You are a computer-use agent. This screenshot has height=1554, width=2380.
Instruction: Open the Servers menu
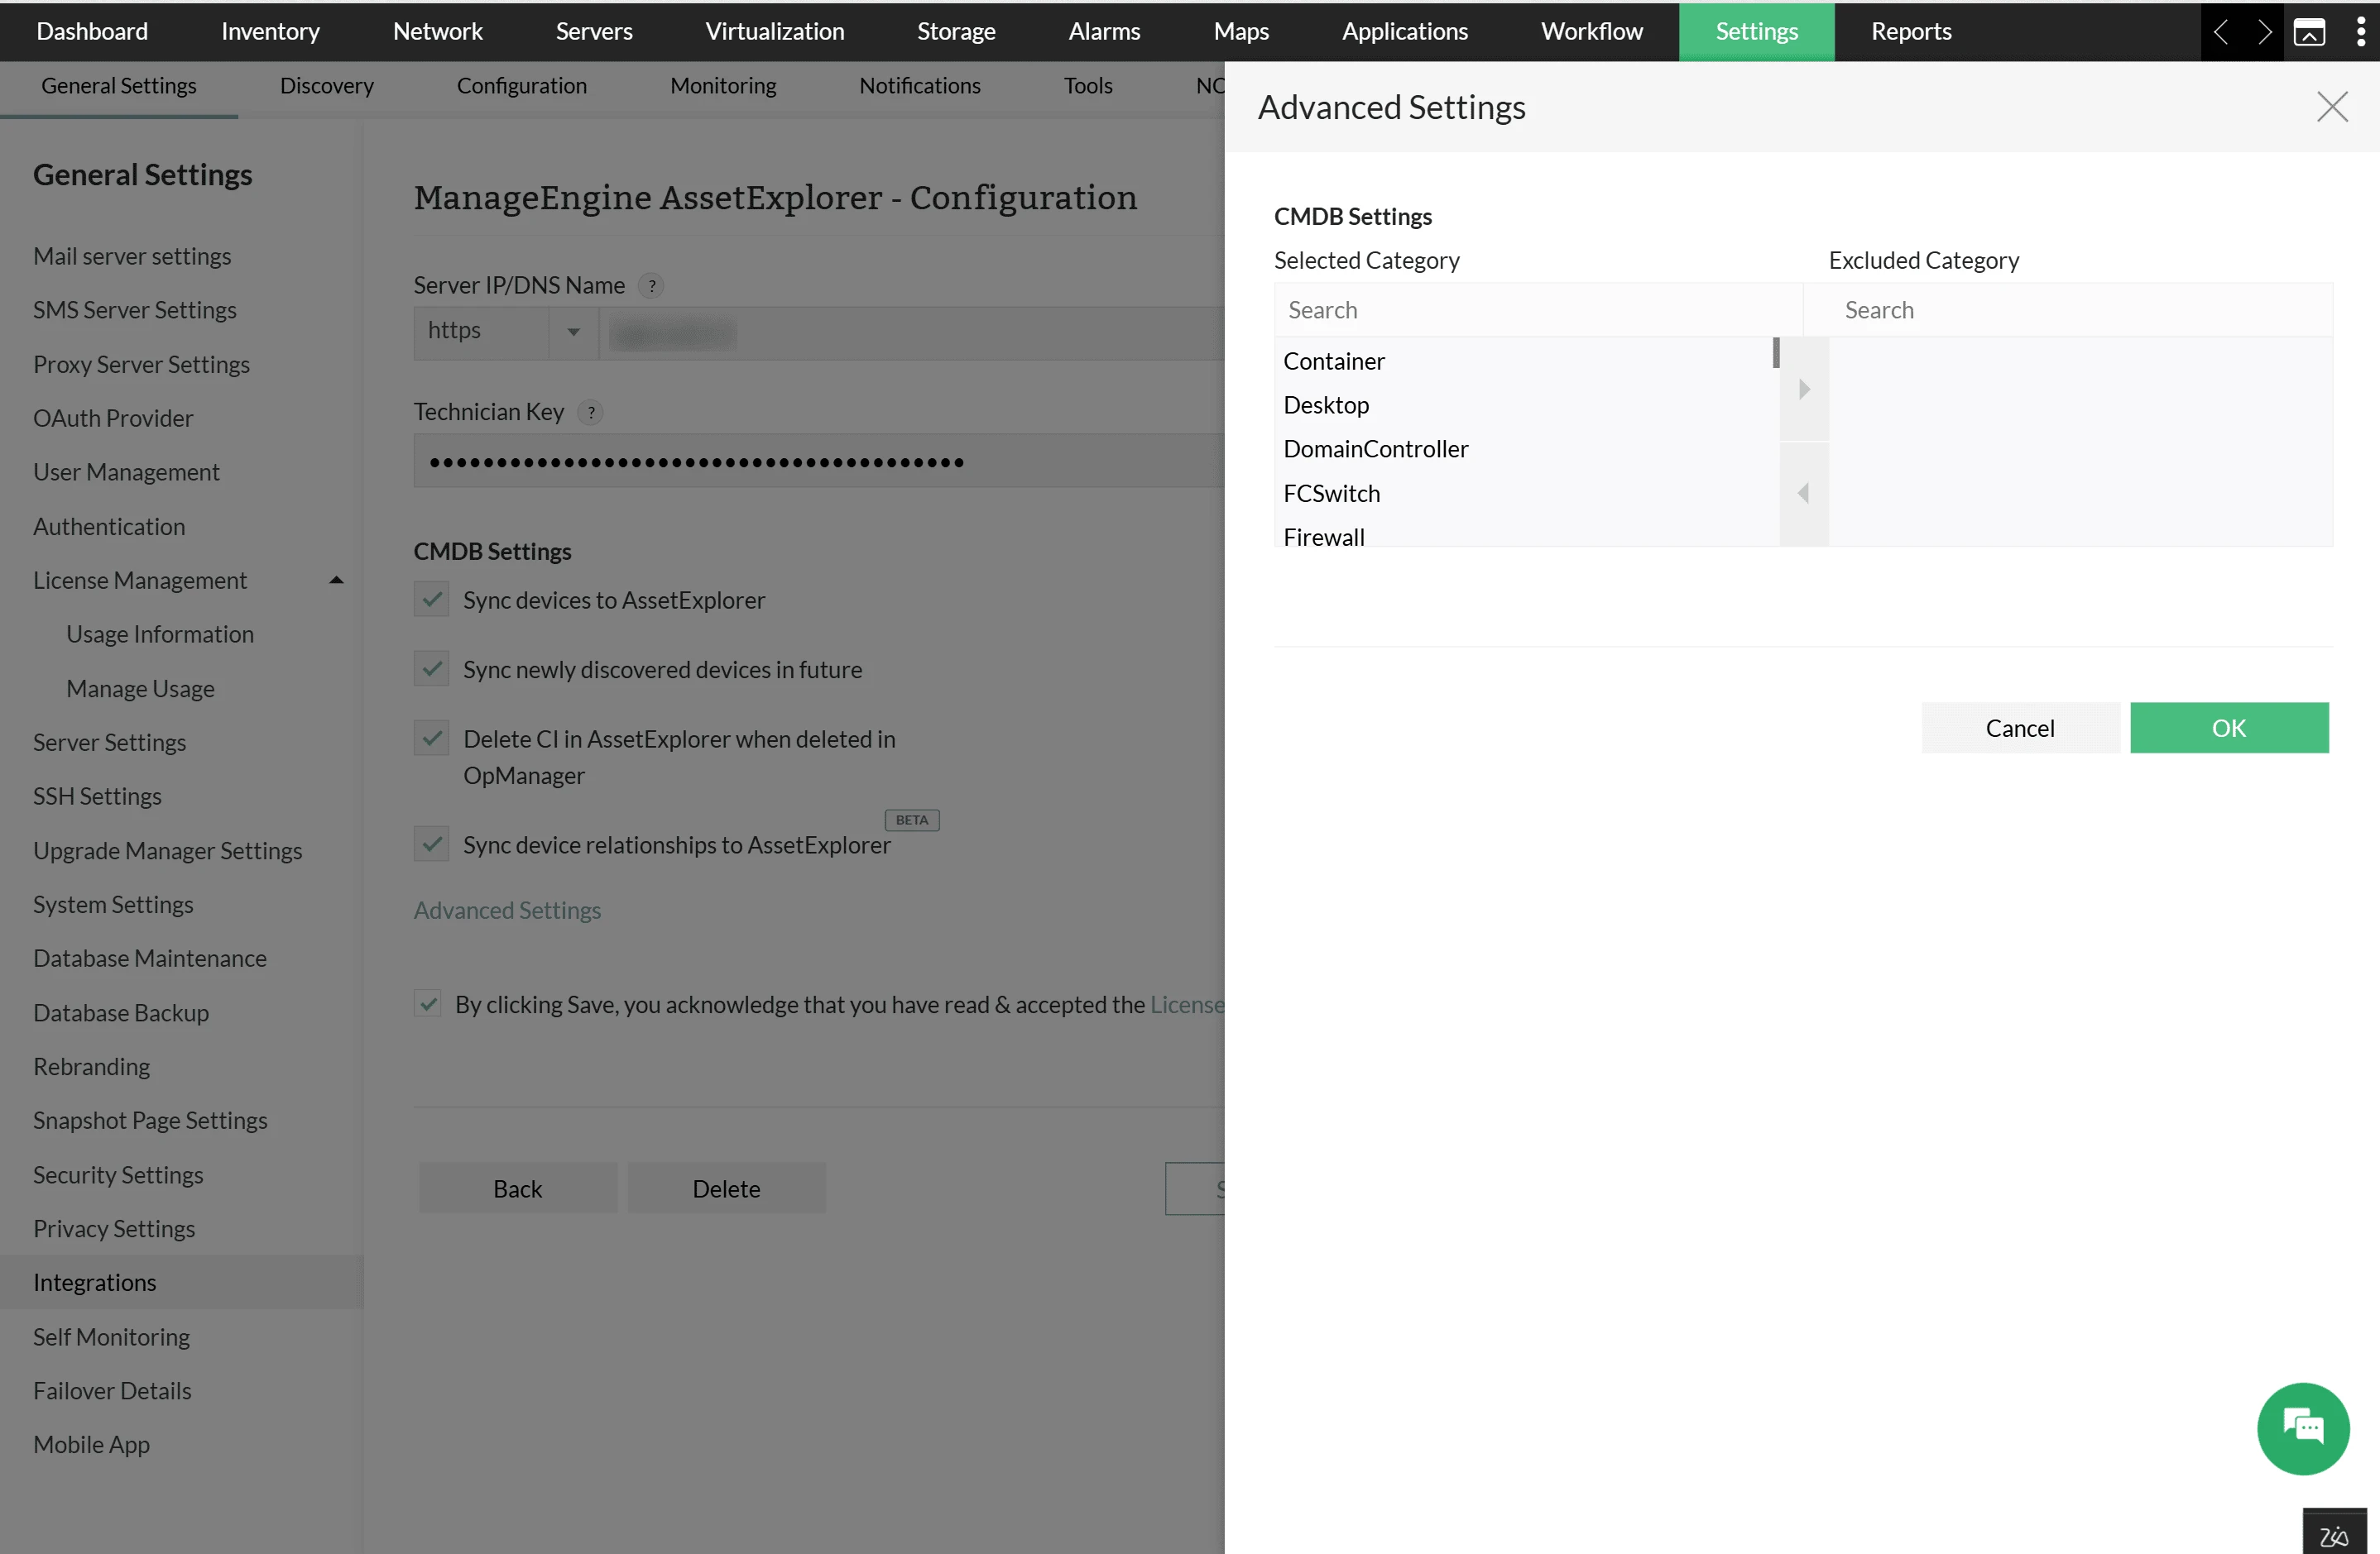click(x=594, y=31)
